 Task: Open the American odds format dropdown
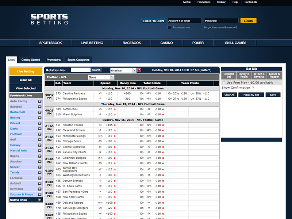click(x=123, y=70)
